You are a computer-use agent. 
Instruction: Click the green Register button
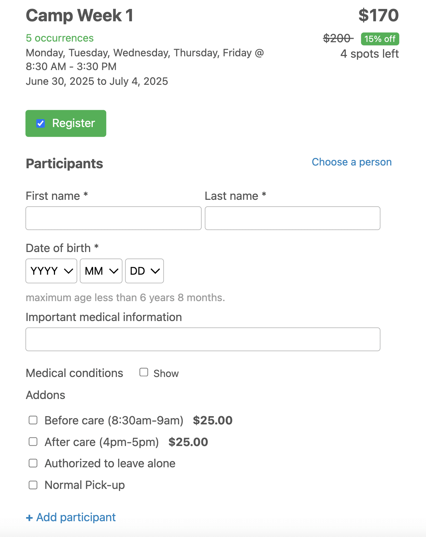pyautogui.click(x=66, y=123)
